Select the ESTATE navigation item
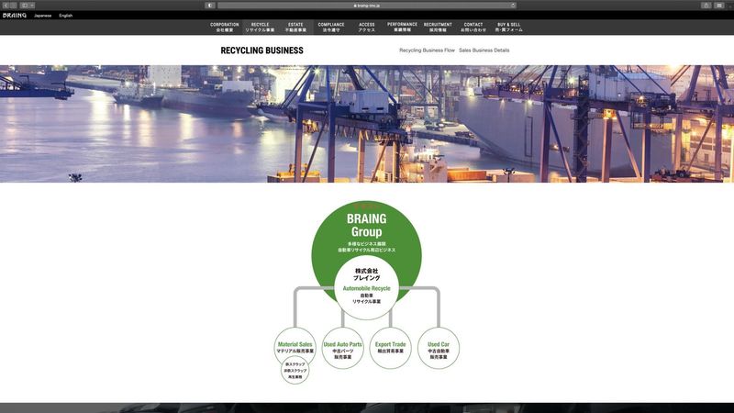 [x=295, y=28]
